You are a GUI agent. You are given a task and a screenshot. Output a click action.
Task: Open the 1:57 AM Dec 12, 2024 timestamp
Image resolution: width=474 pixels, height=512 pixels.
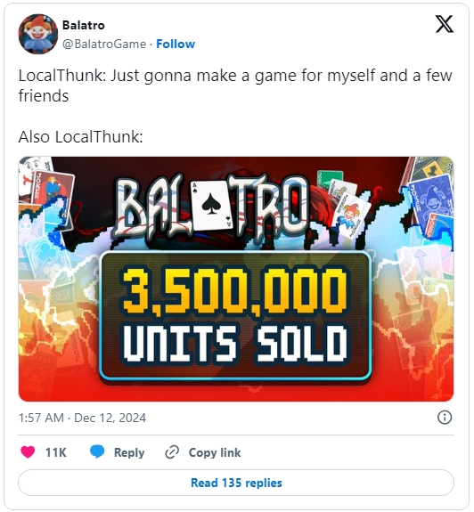pyautogui.click(x=82, y=418)
